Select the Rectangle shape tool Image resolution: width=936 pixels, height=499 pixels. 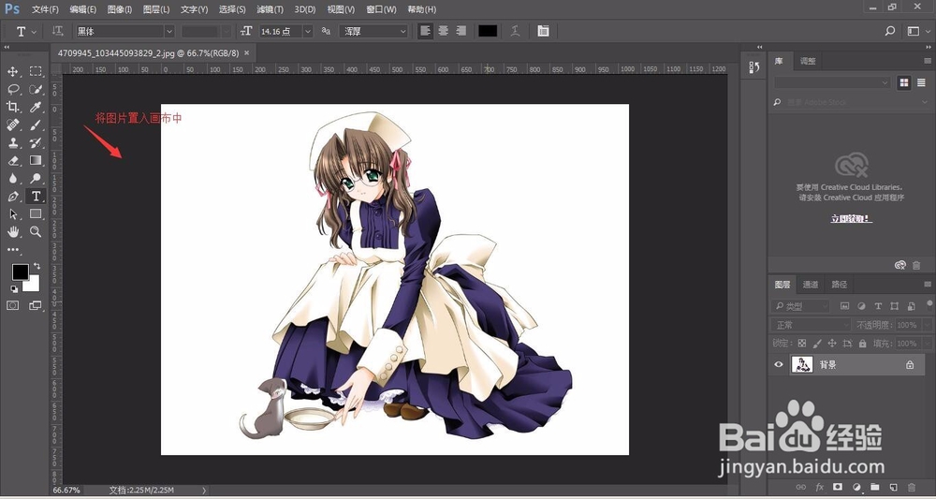click(x=36, y=213)
